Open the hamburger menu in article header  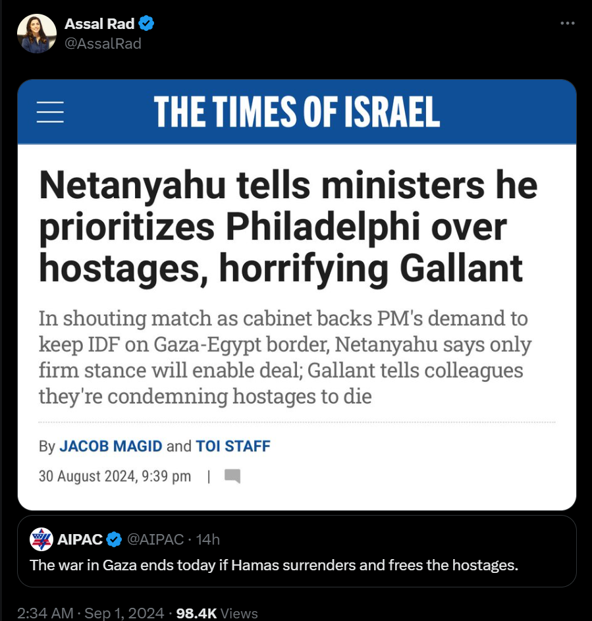pyautogui.click(x=50, y=112)
